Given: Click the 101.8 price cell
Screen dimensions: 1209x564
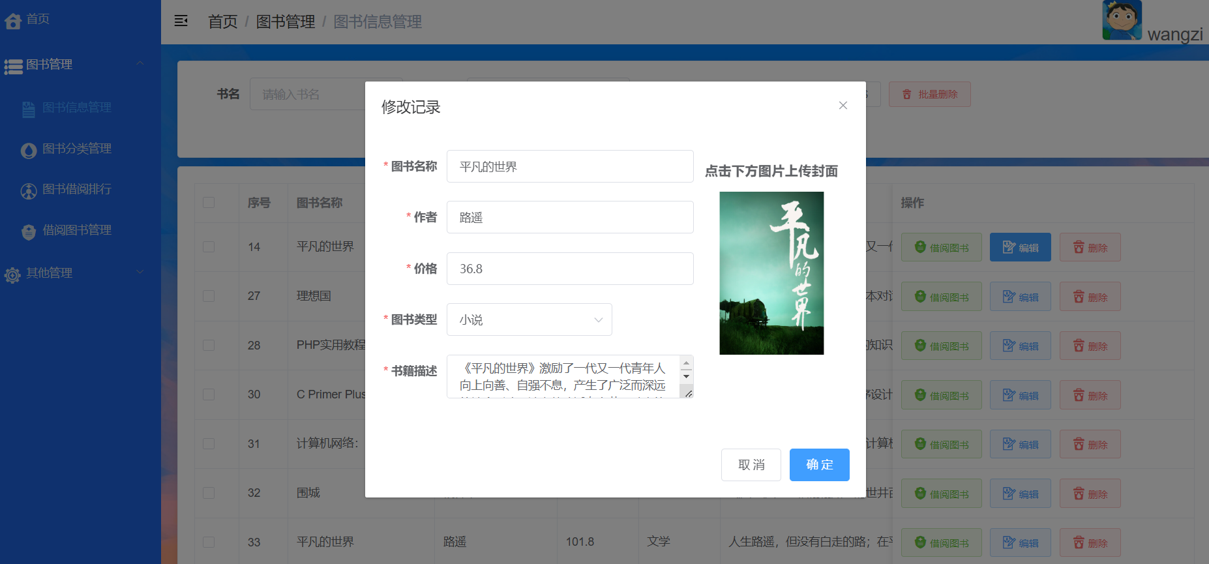Looking at the screenshot, I should coord(580,542).
